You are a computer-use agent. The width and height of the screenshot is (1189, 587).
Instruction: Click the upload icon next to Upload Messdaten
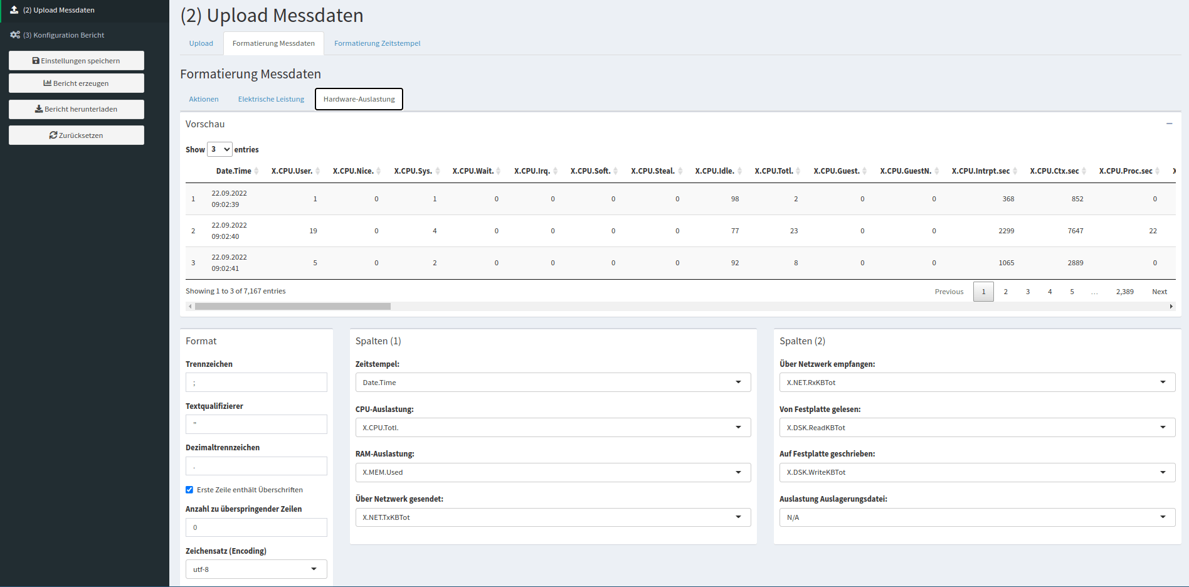pyautogui.click(x=14, y=10)
